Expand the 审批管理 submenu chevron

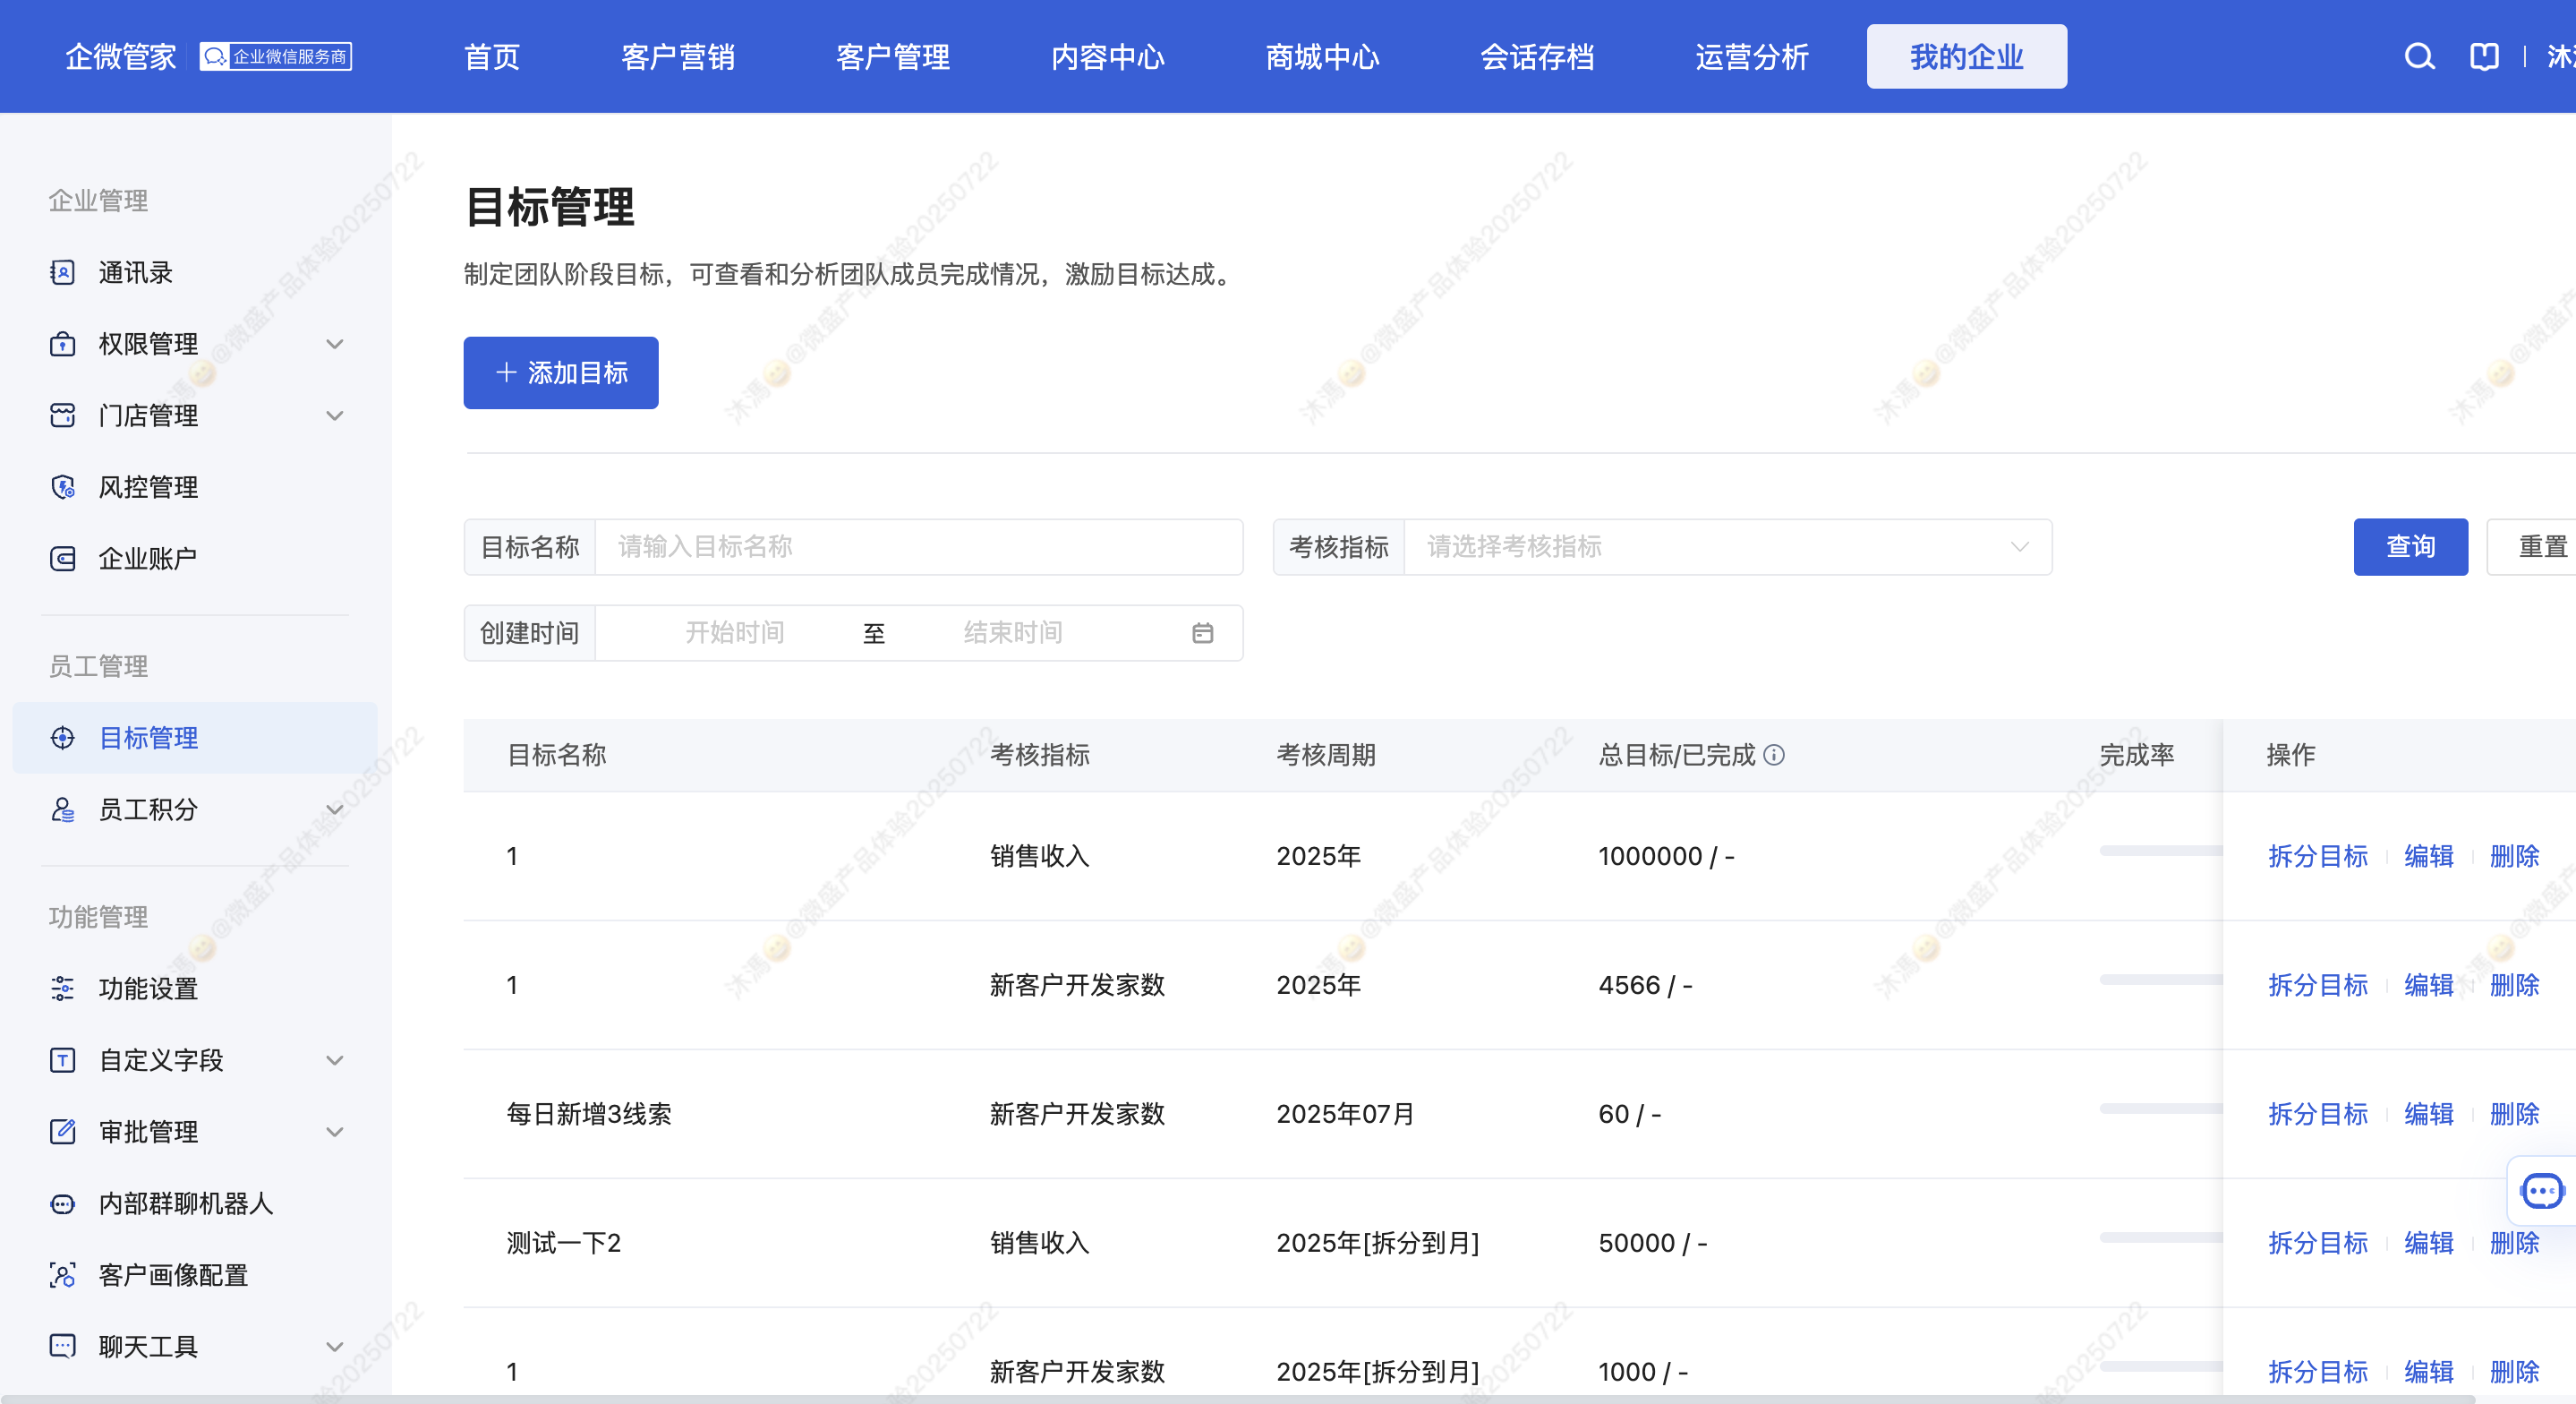click(x=335, y=1132)
